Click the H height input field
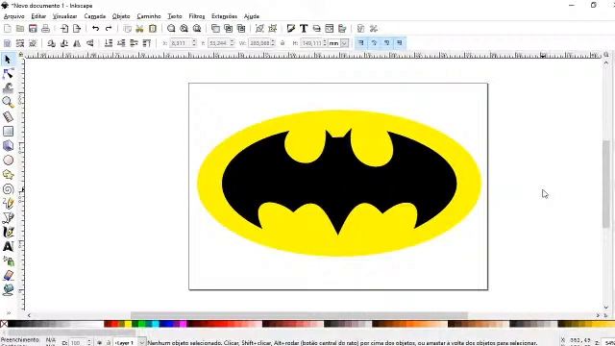The height and width of the screenshot is (346, 615). [314, 43]
